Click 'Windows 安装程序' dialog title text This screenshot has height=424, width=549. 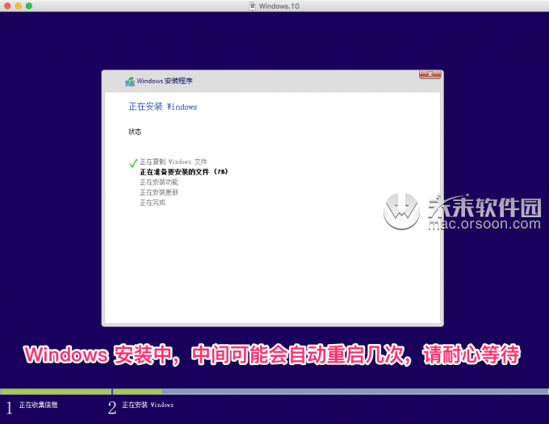pyautogui.click(x=165, y=81)
